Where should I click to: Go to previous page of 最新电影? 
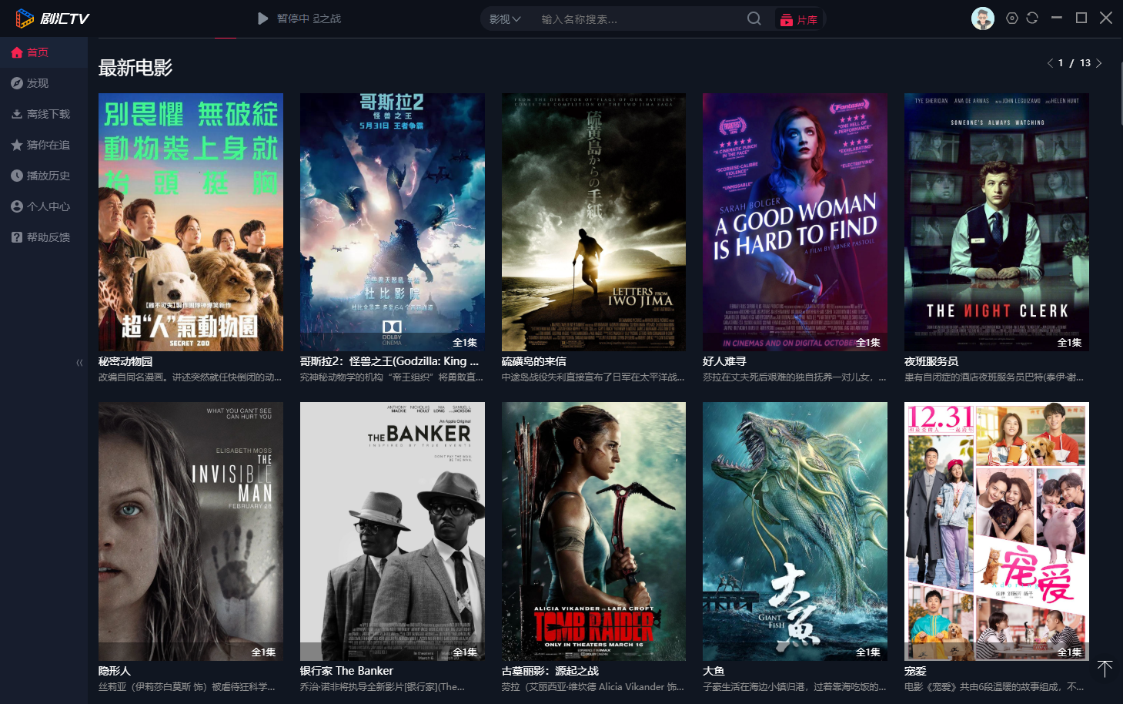click(x=1050, y=63)
